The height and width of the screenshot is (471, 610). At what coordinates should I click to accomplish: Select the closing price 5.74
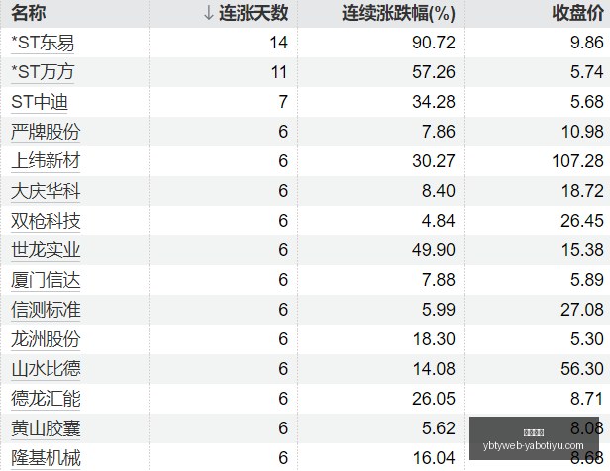point(587,72)
